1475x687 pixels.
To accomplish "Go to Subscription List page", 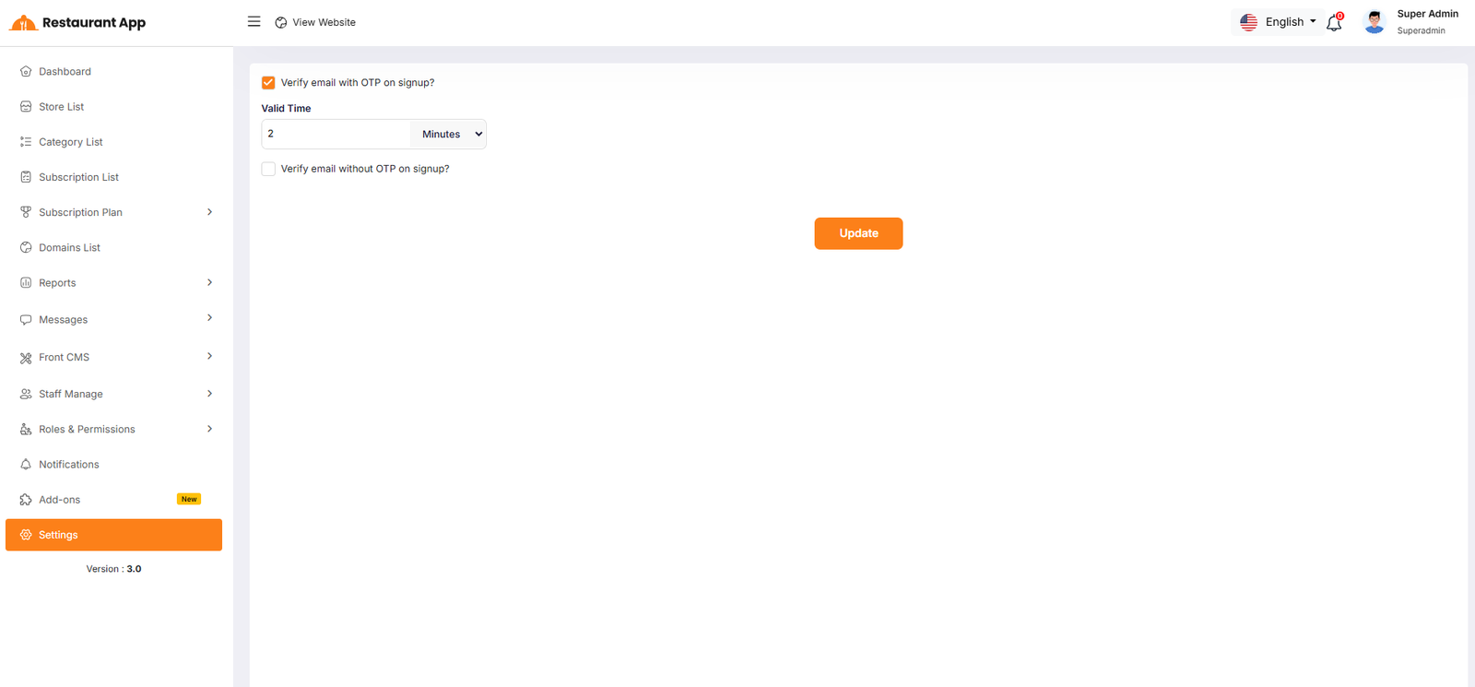I will [78, 177].
